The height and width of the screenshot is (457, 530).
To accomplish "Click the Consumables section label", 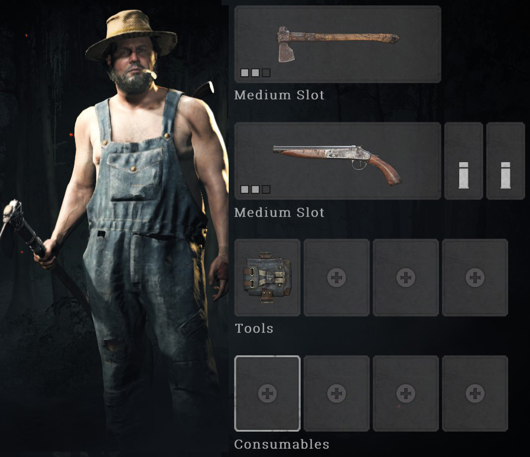I will 282,444.
